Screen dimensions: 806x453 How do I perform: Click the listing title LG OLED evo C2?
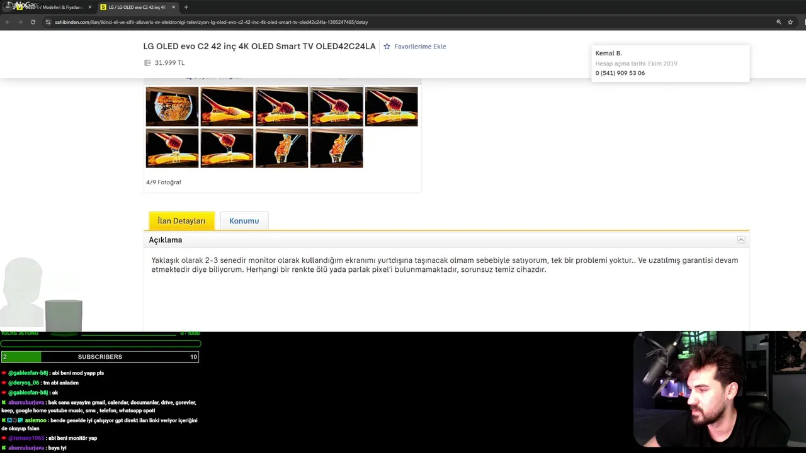[259, 47]
